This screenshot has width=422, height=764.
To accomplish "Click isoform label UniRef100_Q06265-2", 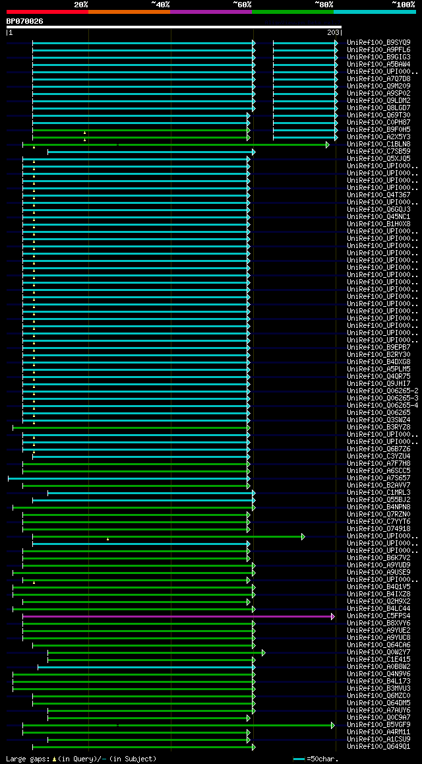I will (382, 391).
